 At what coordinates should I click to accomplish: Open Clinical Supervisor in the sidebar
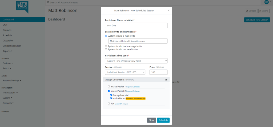point(12,46)
